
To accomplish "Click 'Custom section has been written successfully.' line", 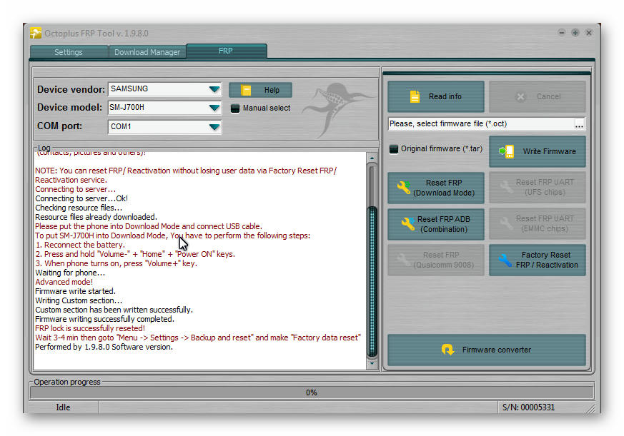I will tap(114, 310).
